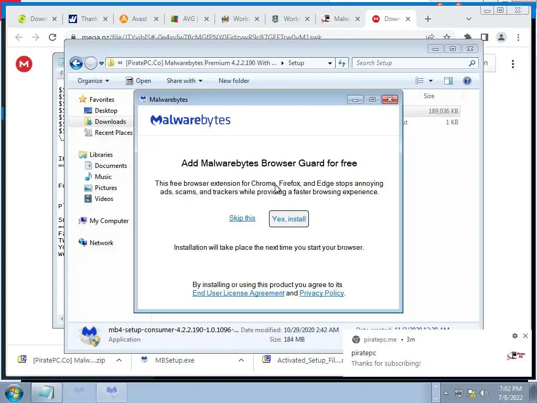Open the Organize menu
Image resolution: width=537 pixels, height=403 pixels.
[93, 81]
